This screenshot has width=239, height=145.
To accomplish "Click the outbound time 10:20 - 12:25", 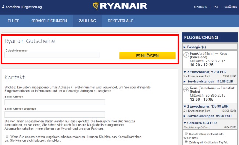I will pos(201,65).
